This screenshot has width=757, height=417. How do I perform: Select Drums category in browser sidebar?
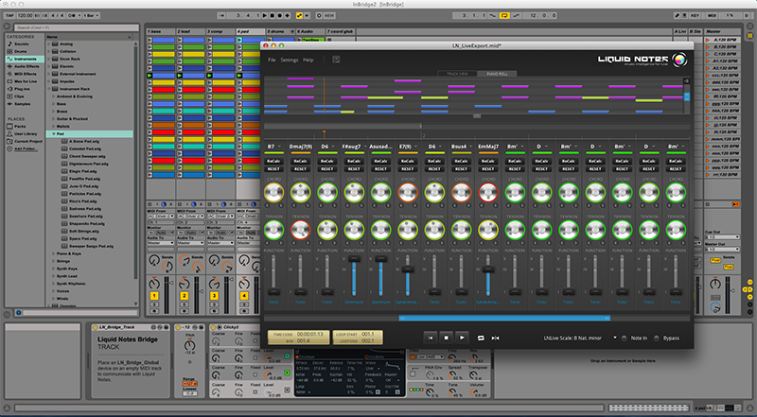coord(23,50)
